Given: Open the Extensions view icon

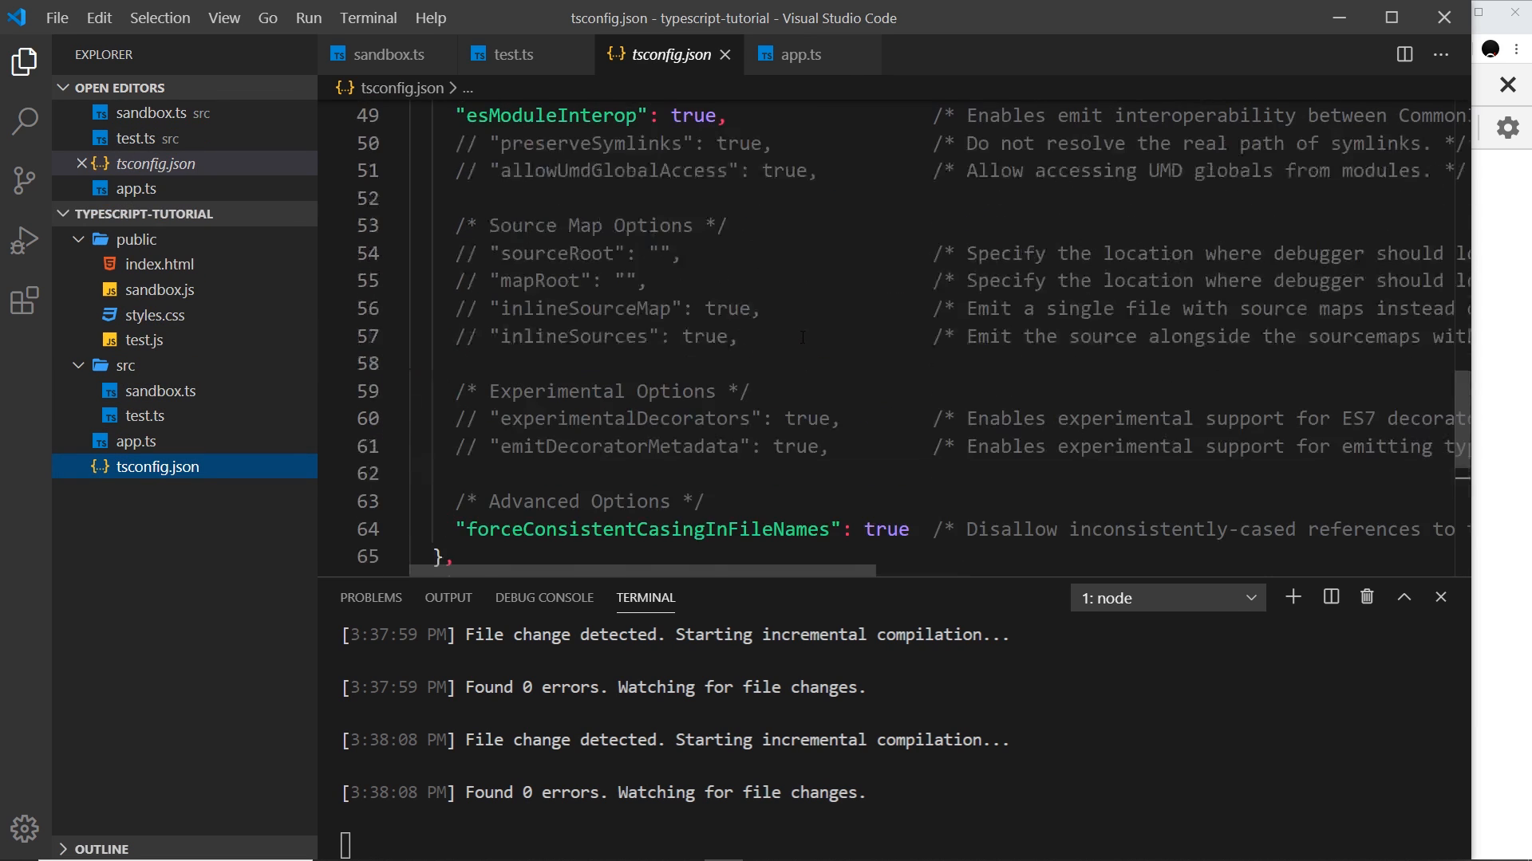Looking at the screenshot, I should click(x=25, y=301).
